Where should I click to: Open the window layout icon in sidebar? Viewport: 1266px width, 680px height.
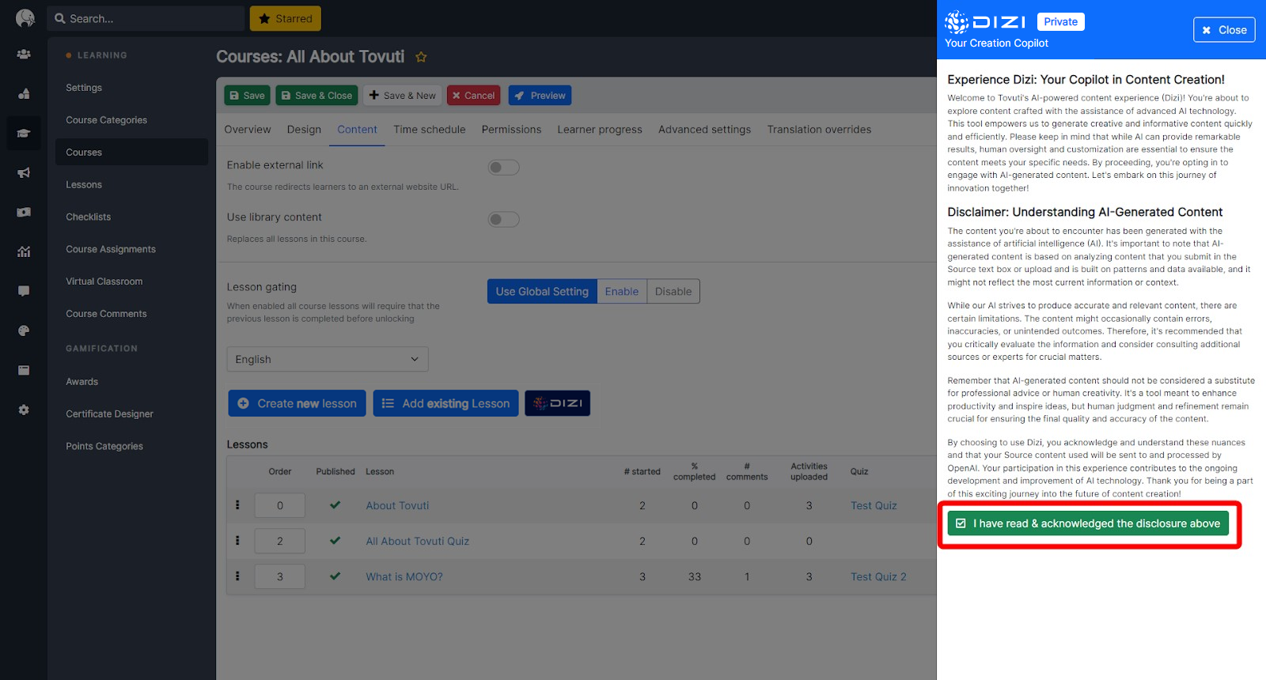point(24,370)
